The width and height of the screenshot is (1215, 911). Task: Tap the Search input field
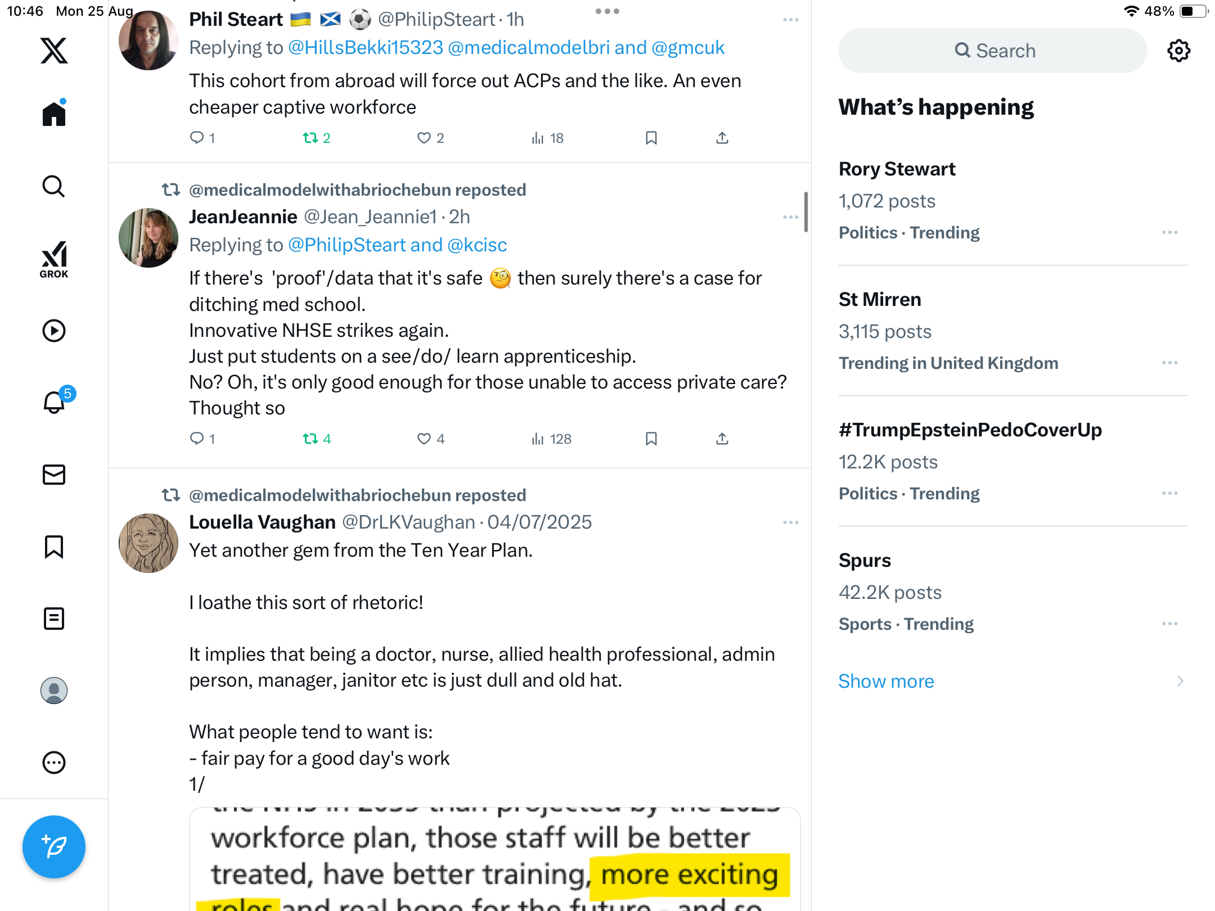993,51
